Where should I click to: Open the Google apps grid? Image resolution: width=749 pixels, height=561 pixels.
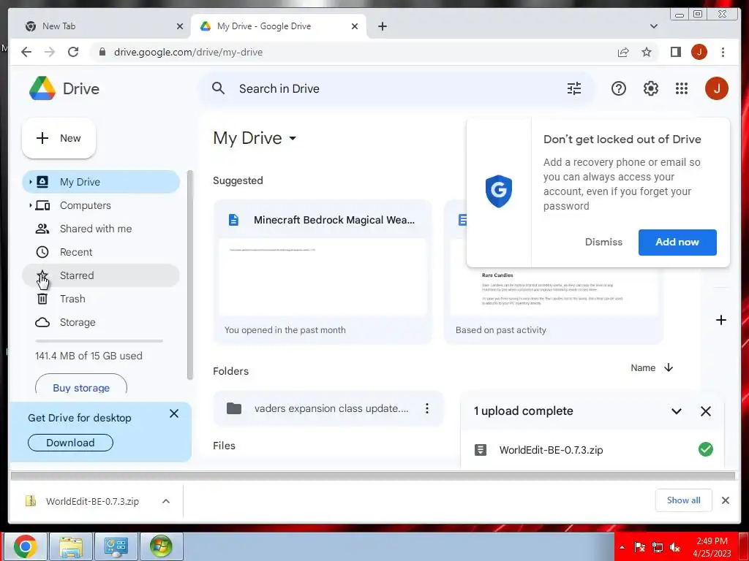pyautogui.click(x=682, y=88)
